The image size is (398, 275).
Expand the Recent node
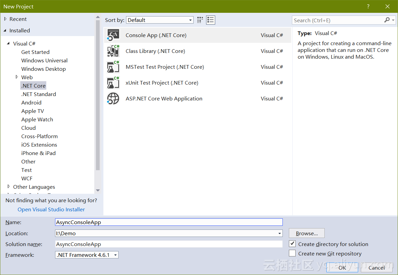tap(5, 19)
